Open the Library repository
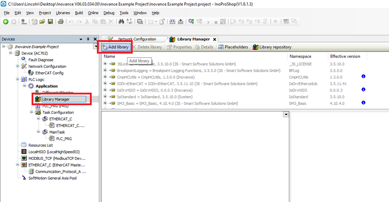The image size is (389, 202). 272,47
